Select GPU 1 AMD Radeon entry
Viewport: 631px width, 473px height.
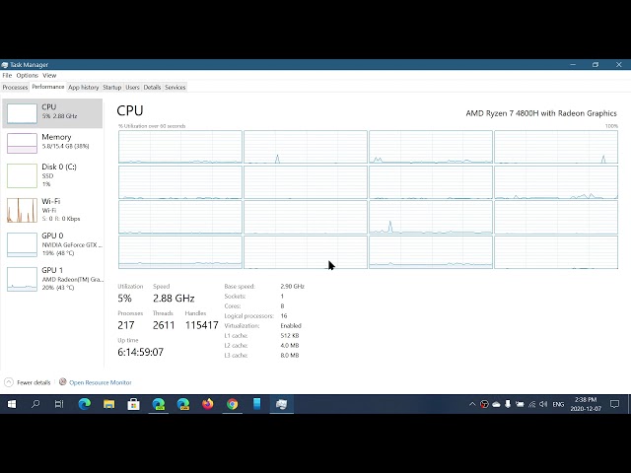52,278
